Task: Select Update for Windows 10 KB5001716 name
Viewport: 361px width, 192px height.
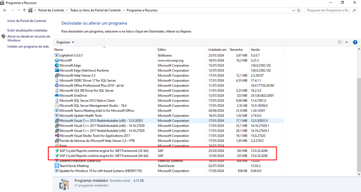Action: 101,171
